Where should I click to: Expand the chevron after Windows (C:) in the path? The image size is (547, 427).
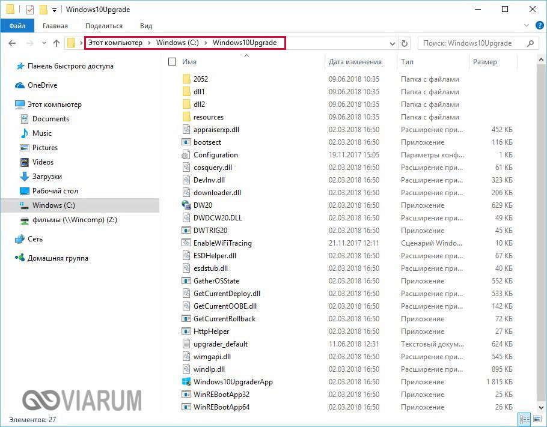pyautogui.click(x=206, y=43)
